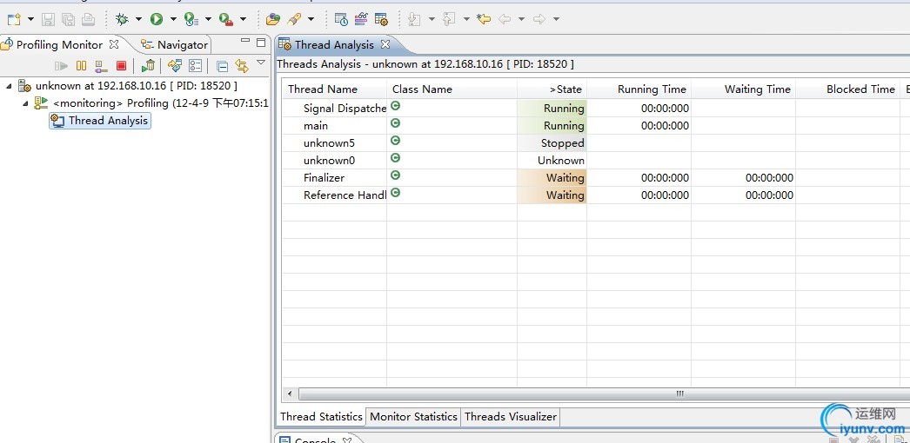
Task: Switch to the Thread Statistics tab
Action: coord(322,416)
